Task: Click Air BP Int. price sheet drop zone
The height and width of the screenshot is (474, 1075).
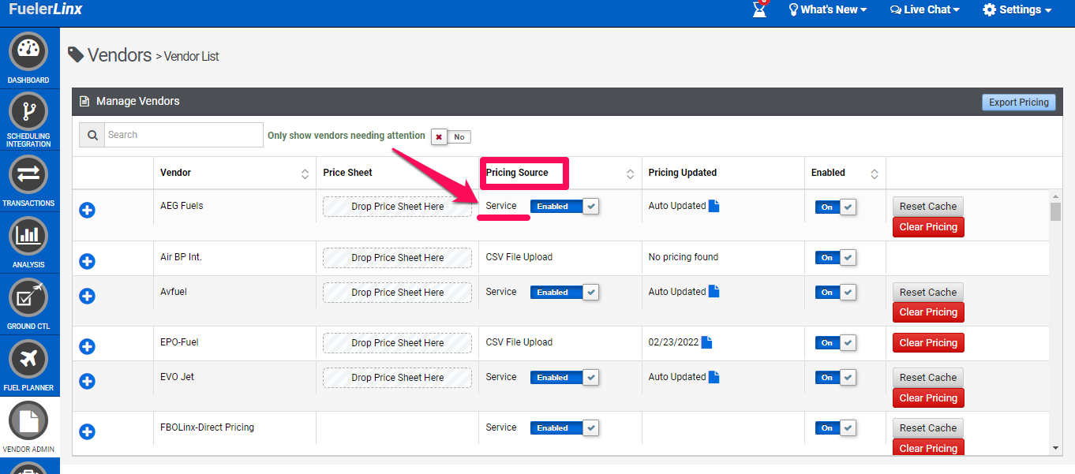Action: pos(397,258)
